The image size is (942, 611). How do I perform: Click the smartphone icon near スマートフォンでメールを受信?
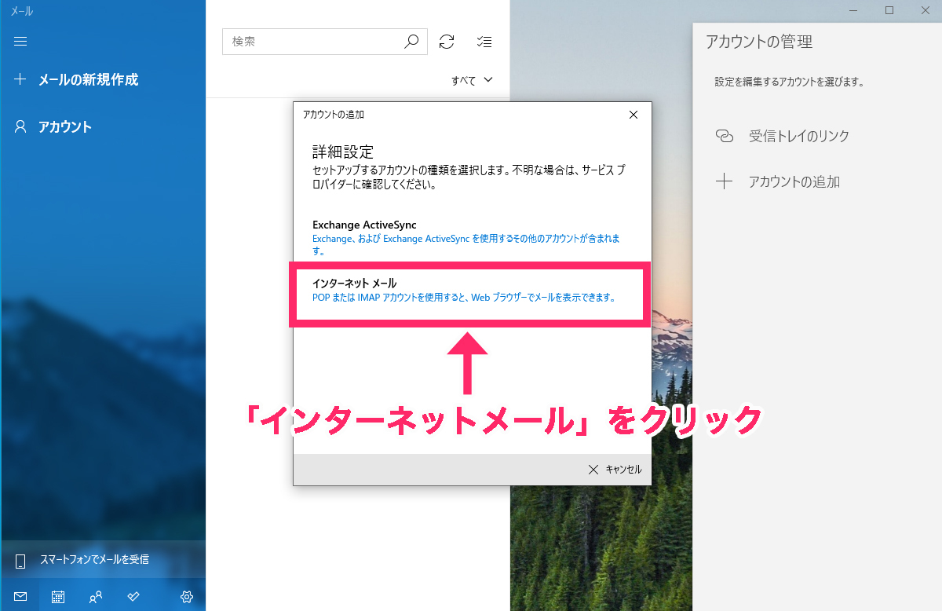tap(20, 560)
